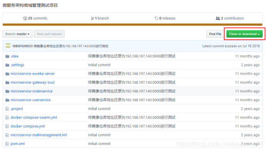The height and width of the screenshot is (151, 267).
Task: Open the 25 commits tab
Action: coord(35,18)
